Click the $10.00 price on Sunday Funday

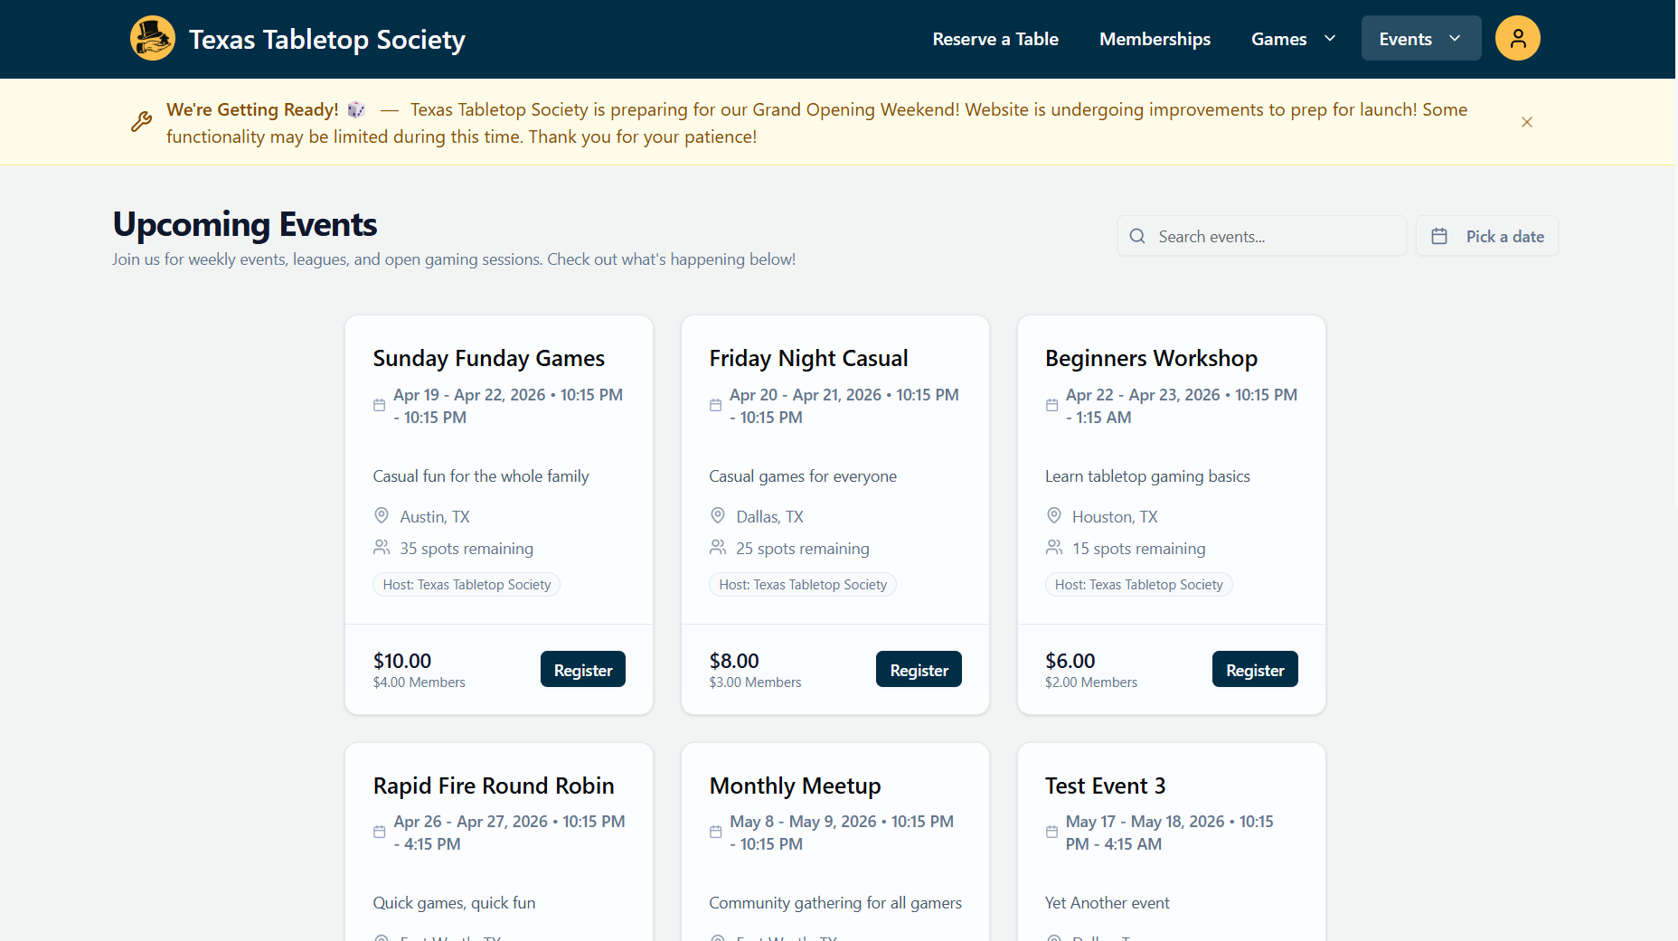click(402, 661)
